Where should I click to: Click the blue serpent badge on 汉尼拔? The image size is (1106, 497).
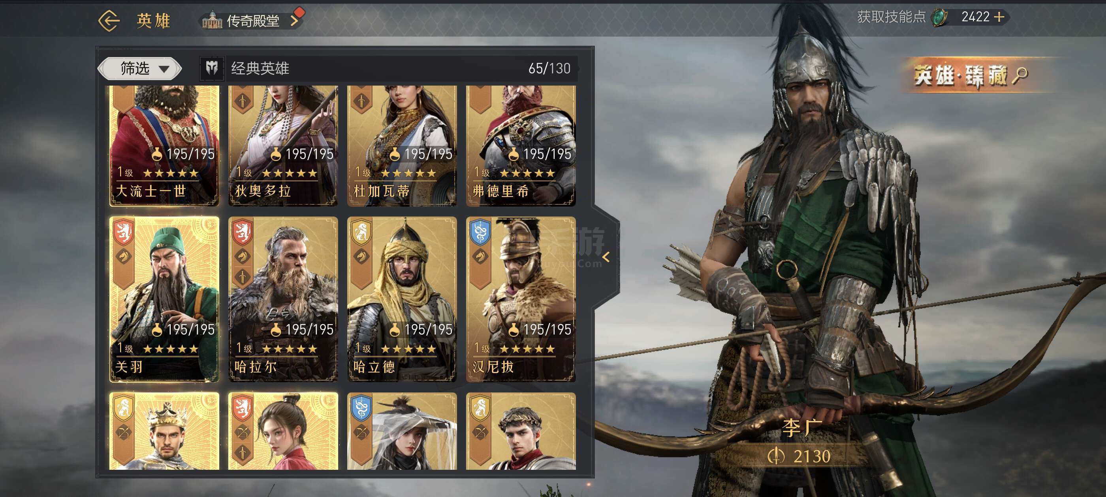(x=480, y=232)
